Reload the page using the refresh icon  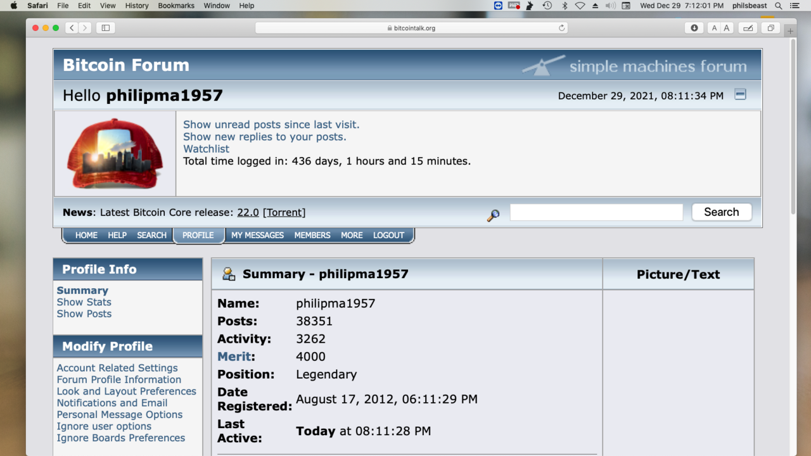pos(561,28)
